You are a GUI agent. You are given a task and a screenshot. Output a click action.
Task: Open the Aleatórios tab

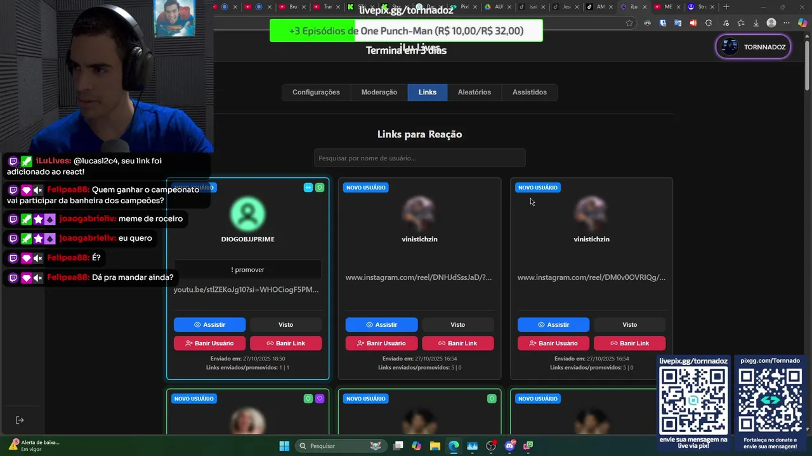point(475,92)
